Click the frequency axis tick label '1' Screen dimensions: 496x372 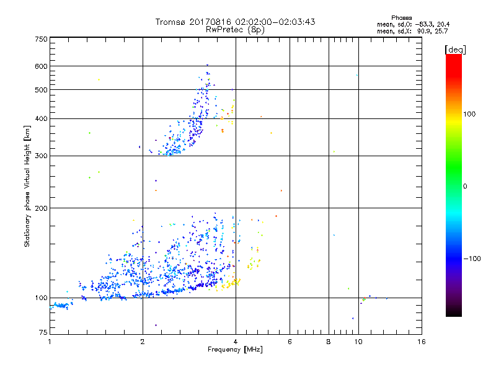50,342
